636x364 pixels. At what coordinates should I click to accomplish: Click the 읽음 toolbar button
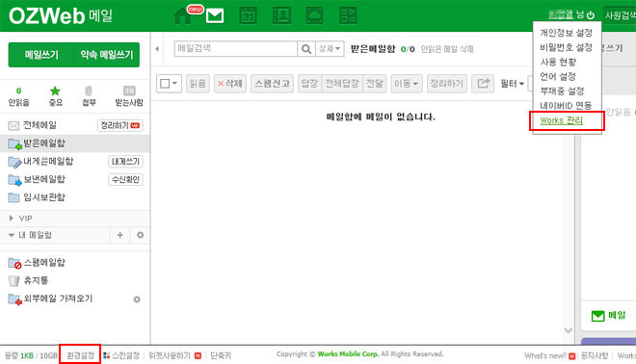pyautogui.click(x=198, y=84)
